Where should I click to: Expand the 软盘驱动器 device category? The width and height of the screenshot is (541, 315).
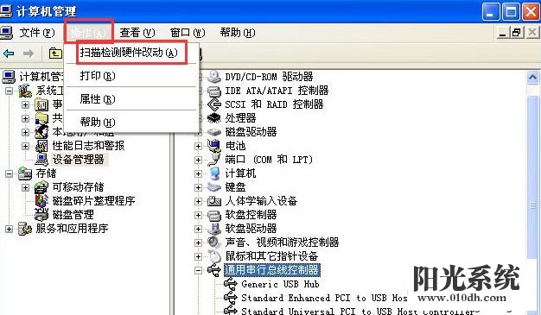pyautogui.click(x=198, y=229)
